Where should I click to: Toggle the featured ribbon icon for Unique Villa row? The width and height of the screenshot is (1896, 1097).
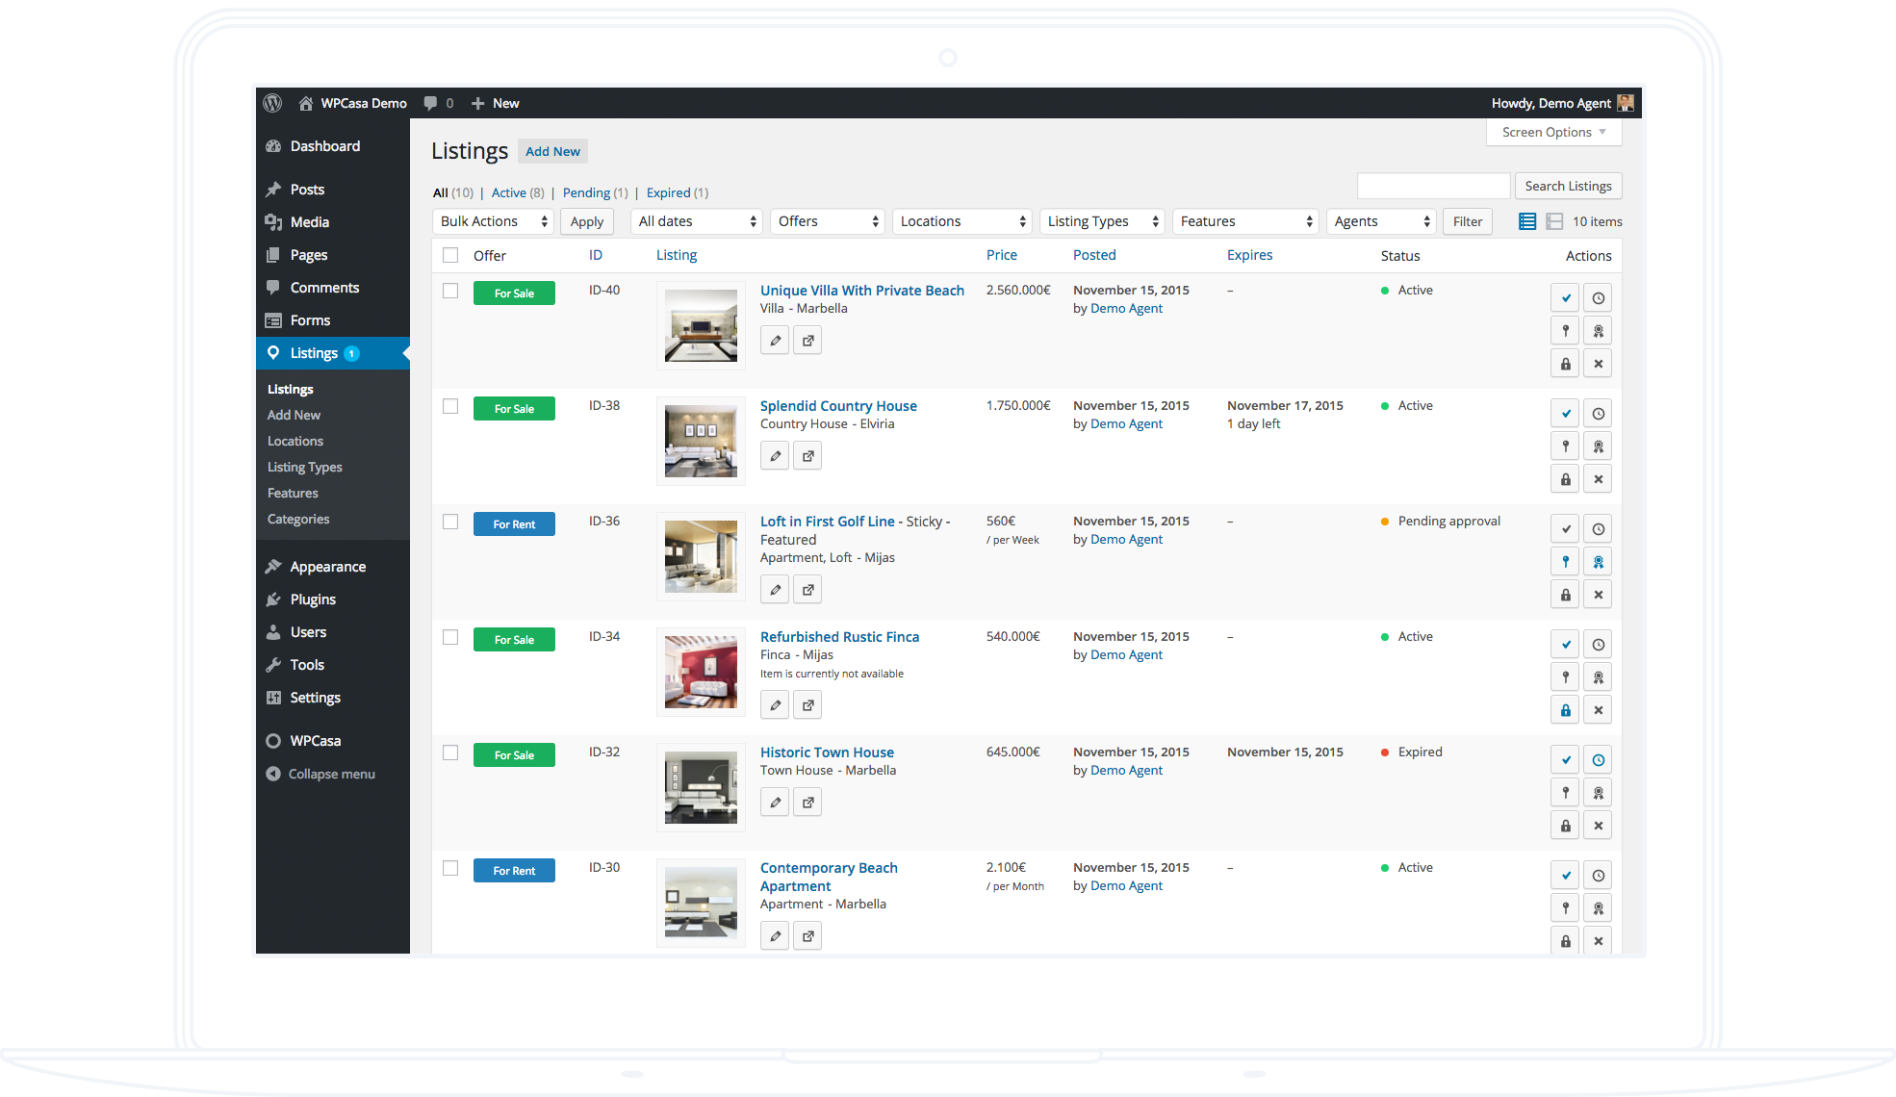1599,331
